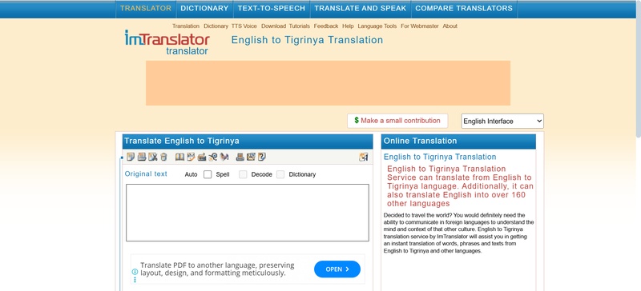Screen dimensions: 641x291
Task: Click the ad options dots below the info icon
Action: (x=135, y=280)
